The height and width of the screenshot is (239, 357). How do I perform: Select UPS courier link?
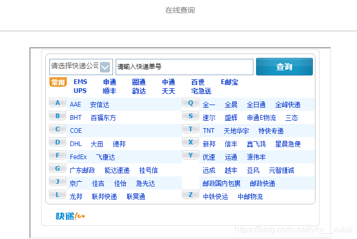(x=80, y=91)
